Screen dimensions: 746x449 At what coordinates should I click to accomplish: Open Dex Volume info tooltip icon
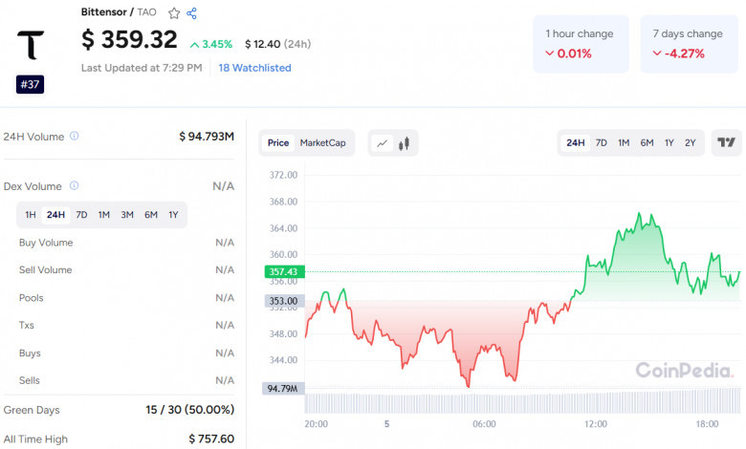(75, 185)
